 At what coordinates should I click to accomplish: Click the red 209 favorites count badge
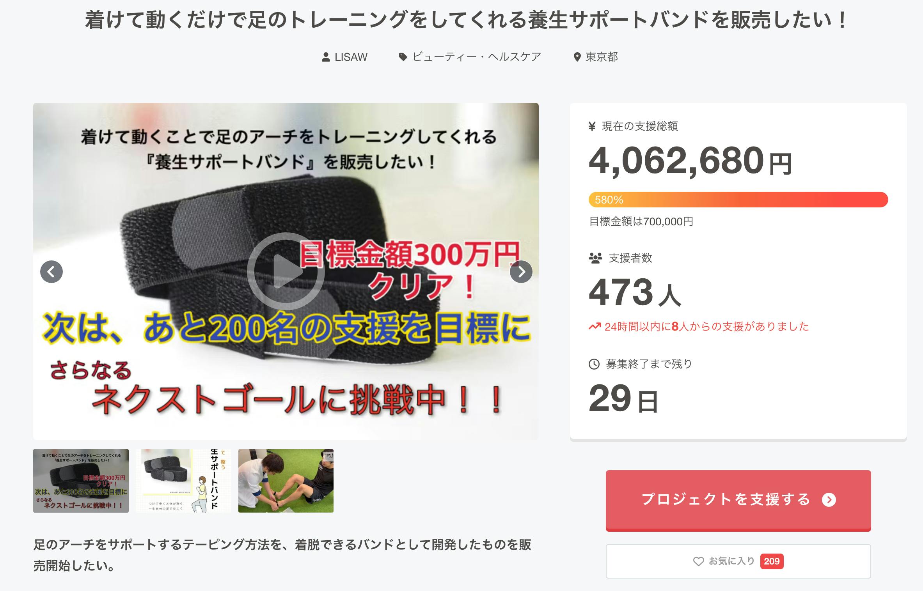point(772,561)
